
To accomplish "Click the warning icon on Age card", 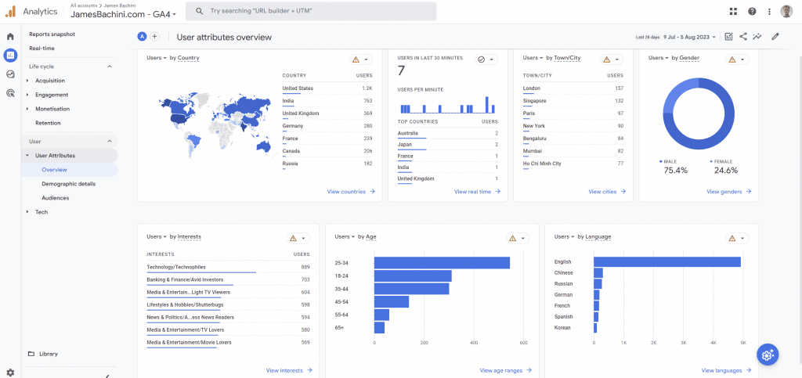I will (512, 239).
